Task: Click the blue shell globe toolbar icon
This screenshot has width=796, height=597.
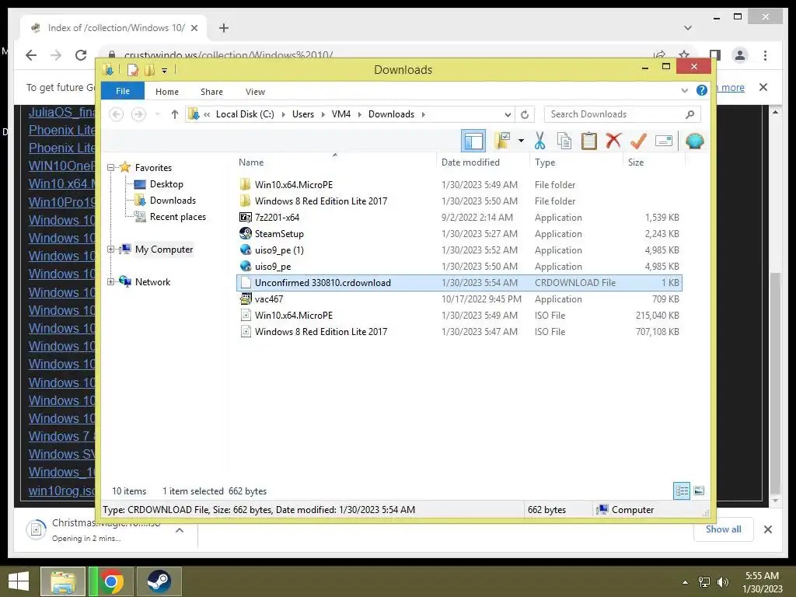Action: coord(694,141)
